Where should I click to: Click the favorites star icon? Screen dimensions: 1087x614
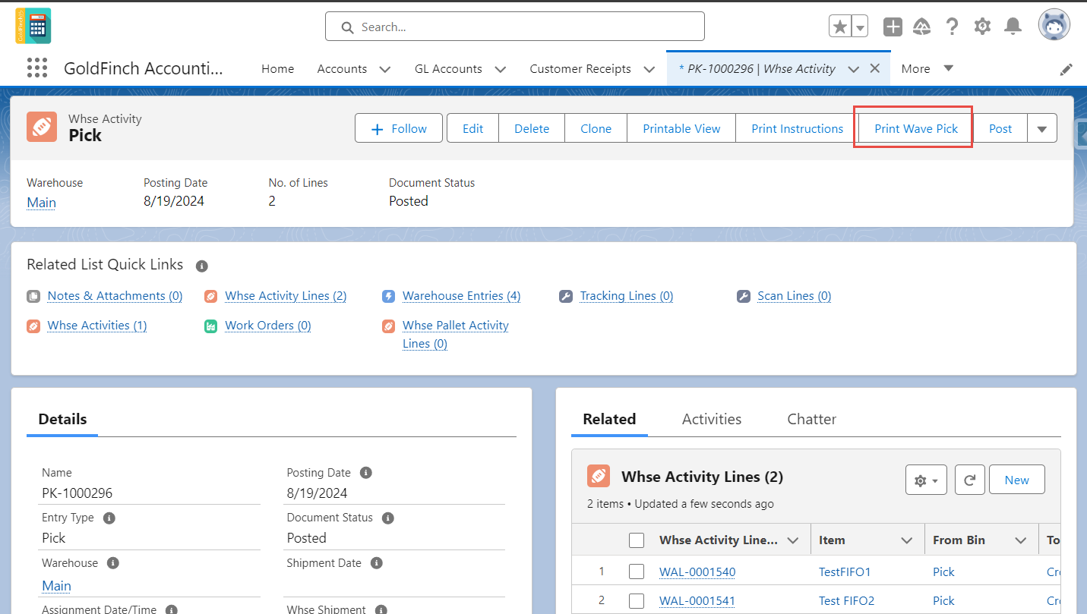coord(840,27)
